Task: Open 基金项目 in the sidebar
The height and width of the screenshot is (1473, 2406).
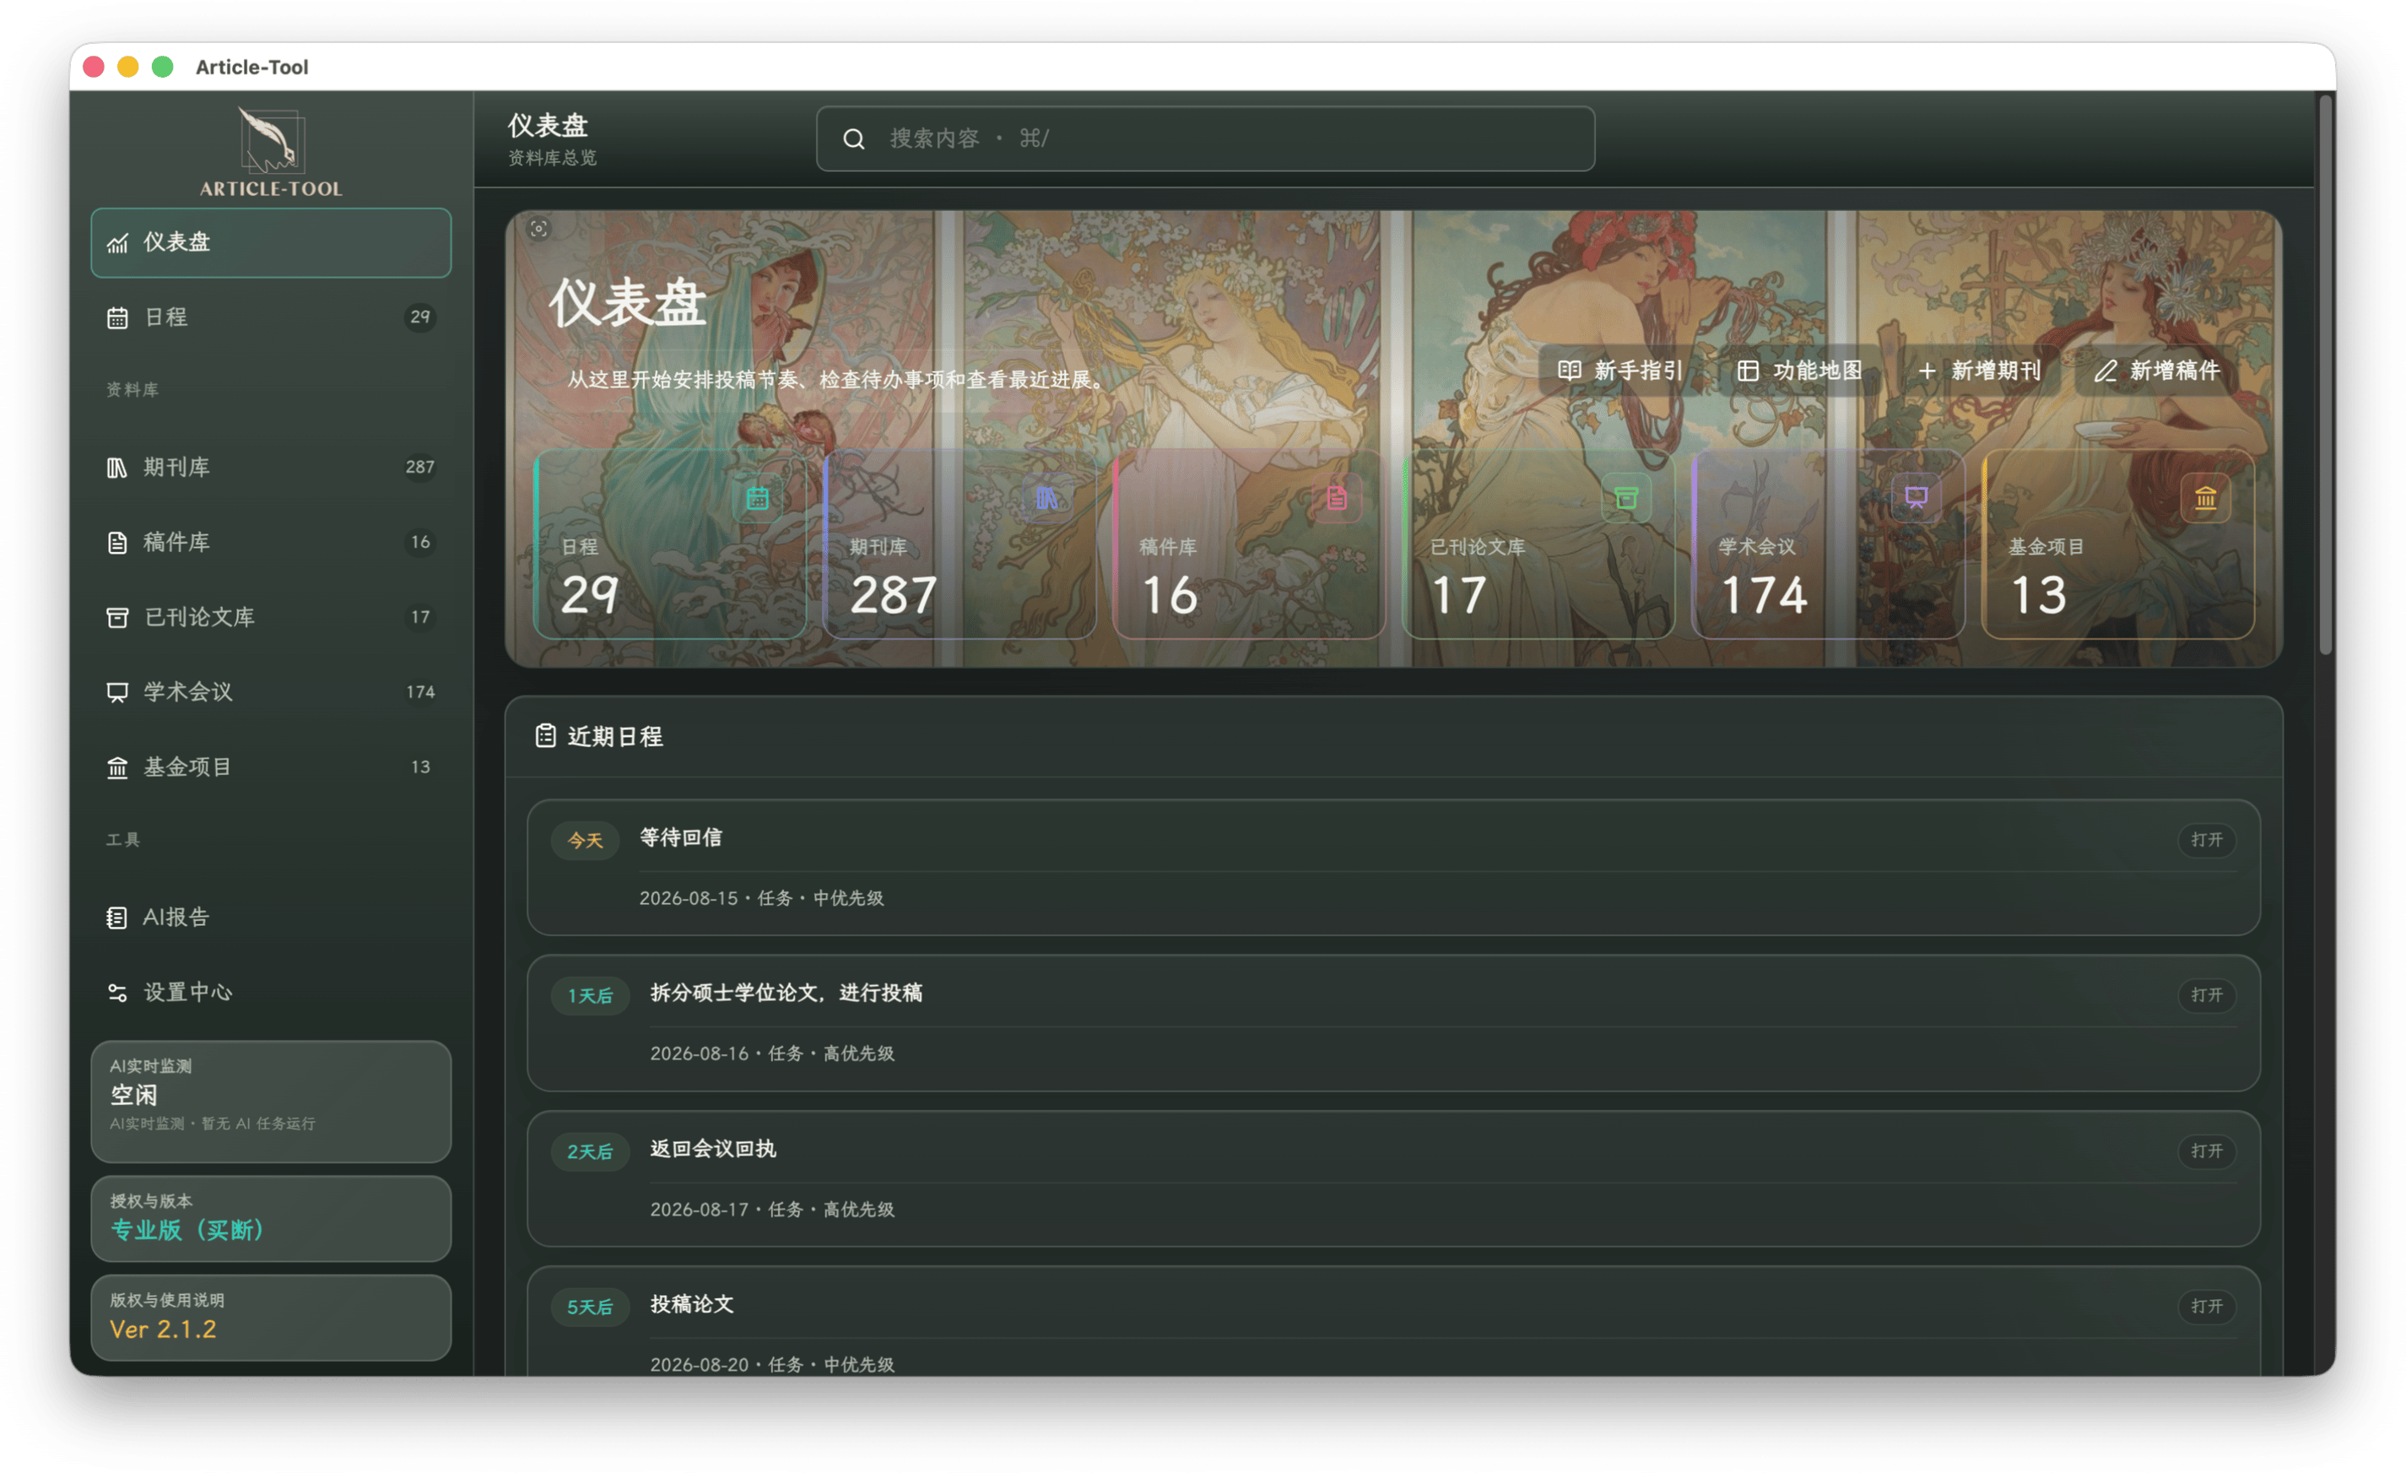Action: [271, 766]
